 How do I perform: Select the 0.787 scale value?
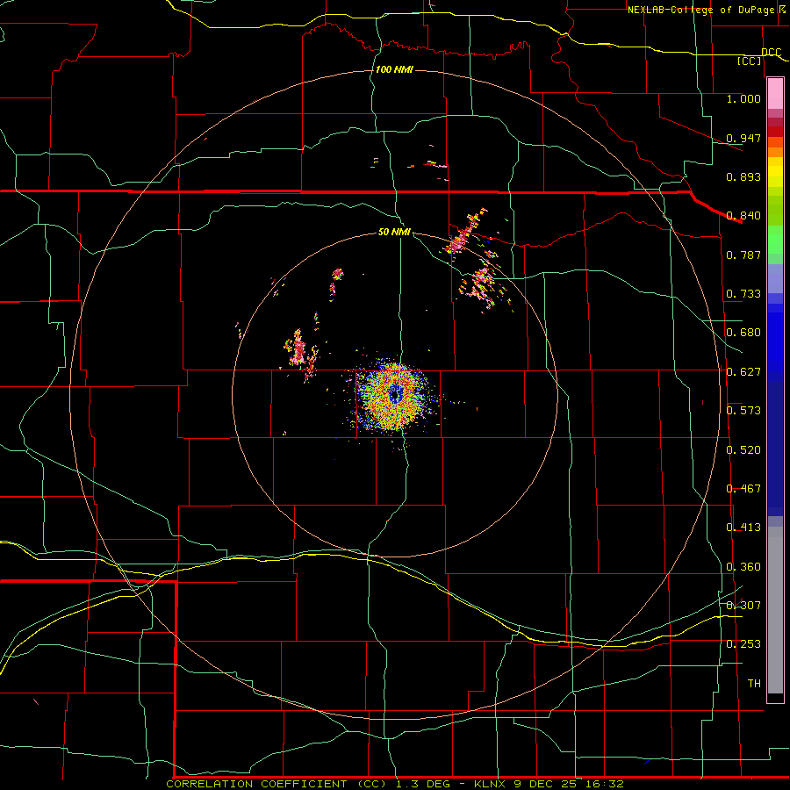click(x=743, y=255)
